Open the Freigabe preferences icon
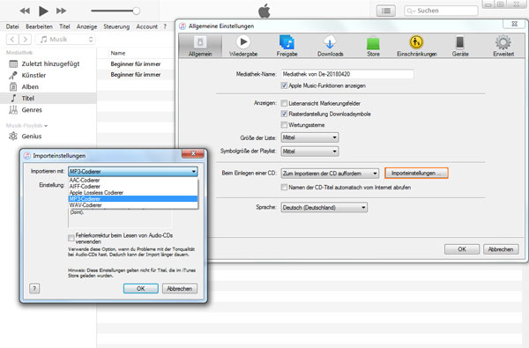This screenshot has width=529, height=348. click(x=287, y=42)
